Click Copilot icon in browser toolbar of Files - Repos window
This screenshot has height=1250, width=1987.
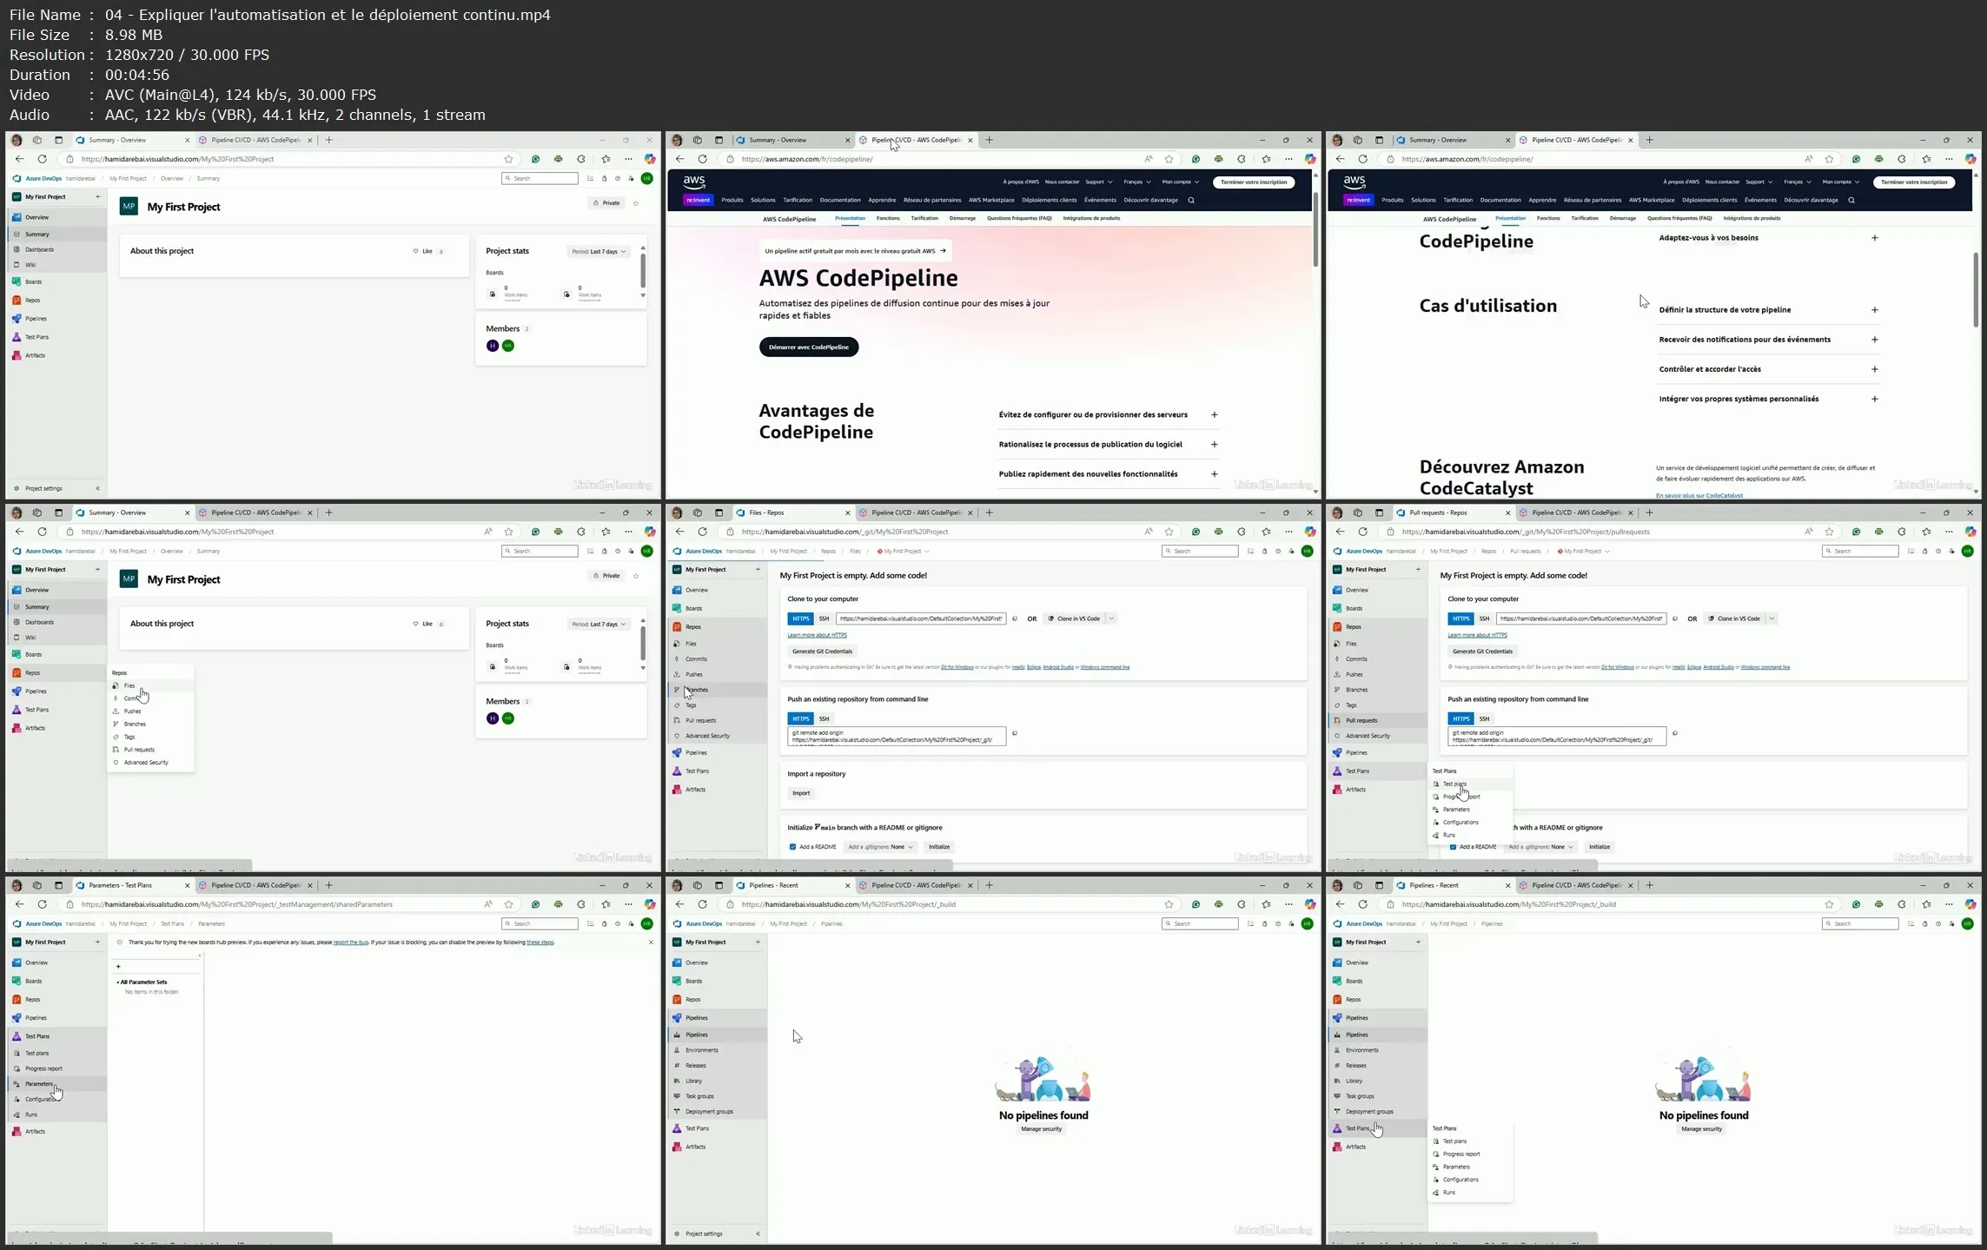[1310, 532]
